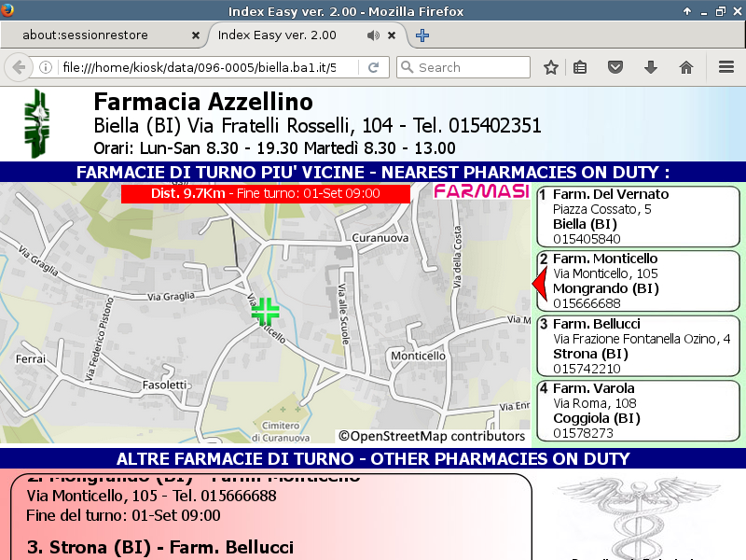Click the page info icon in address bar

[45, 67]
